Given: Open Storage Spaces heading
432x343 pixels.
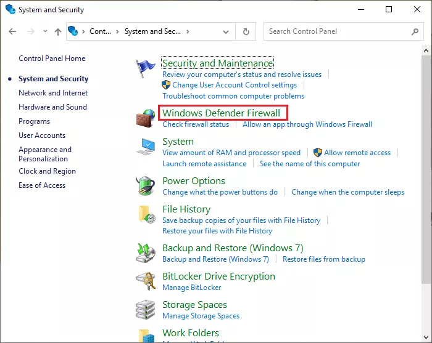Looking at the screenshot, I should click(194, 305).
